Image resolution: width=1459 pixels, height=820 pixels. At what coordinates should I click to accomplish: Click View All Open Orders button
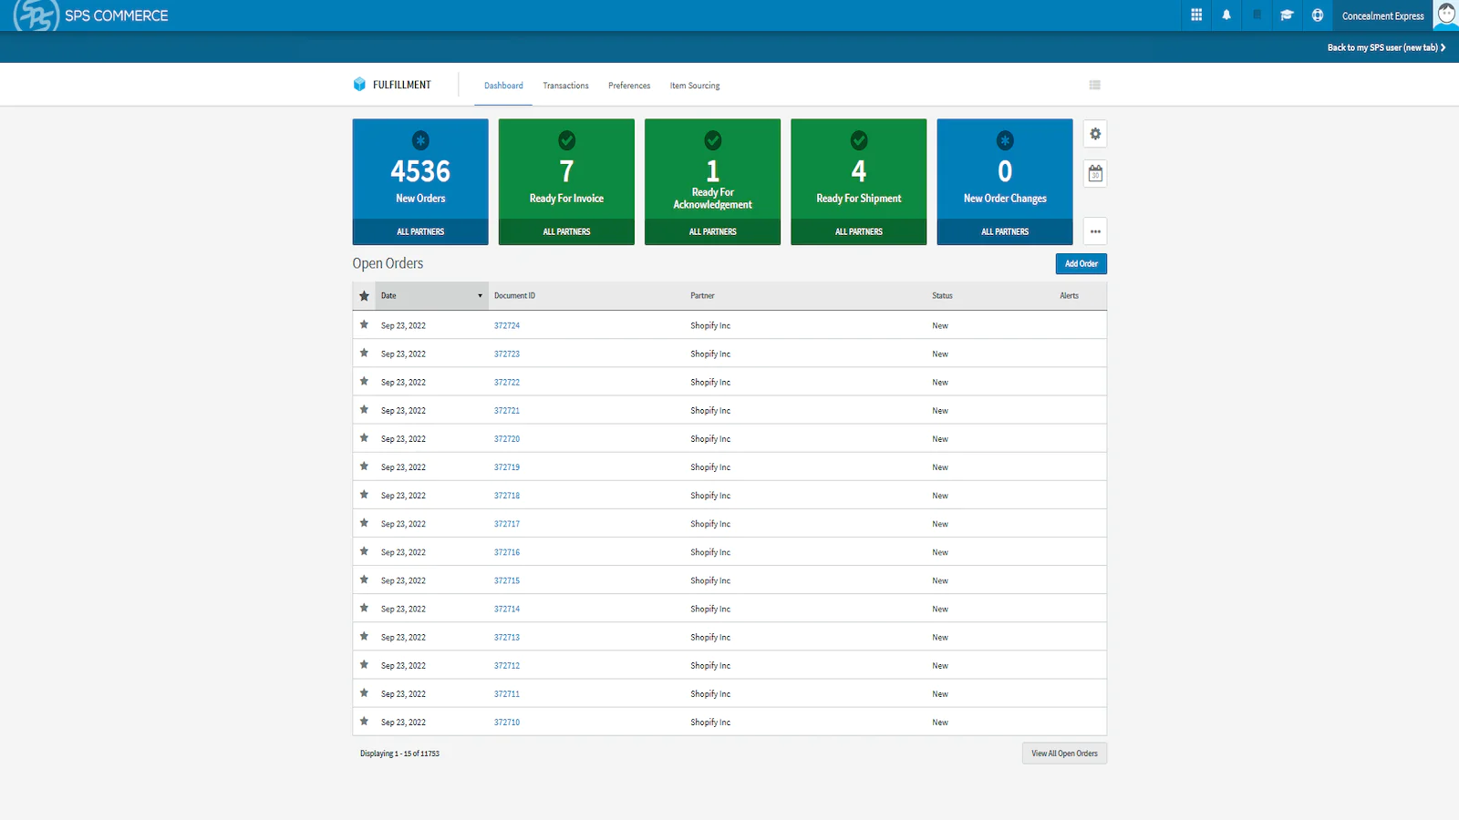1064,753
